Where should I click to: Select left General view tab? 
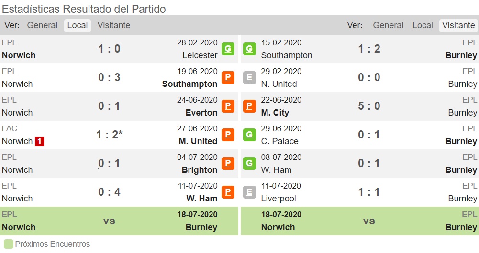pos(42,25)
